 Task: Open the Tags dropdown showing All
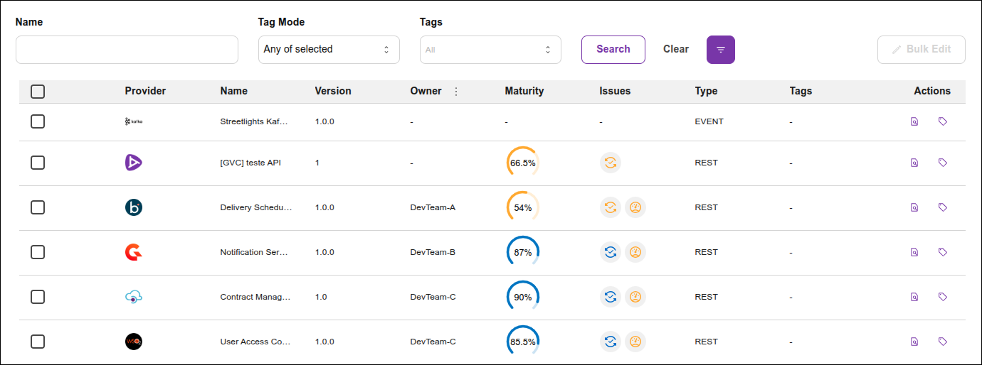tap(490, 50)
